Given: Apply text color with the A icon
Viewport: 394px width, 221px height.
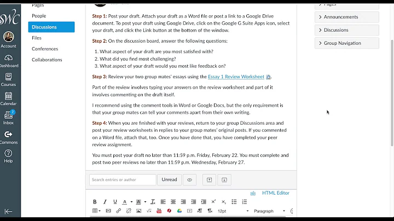Looking at the screenshot, I should [125, 202].
